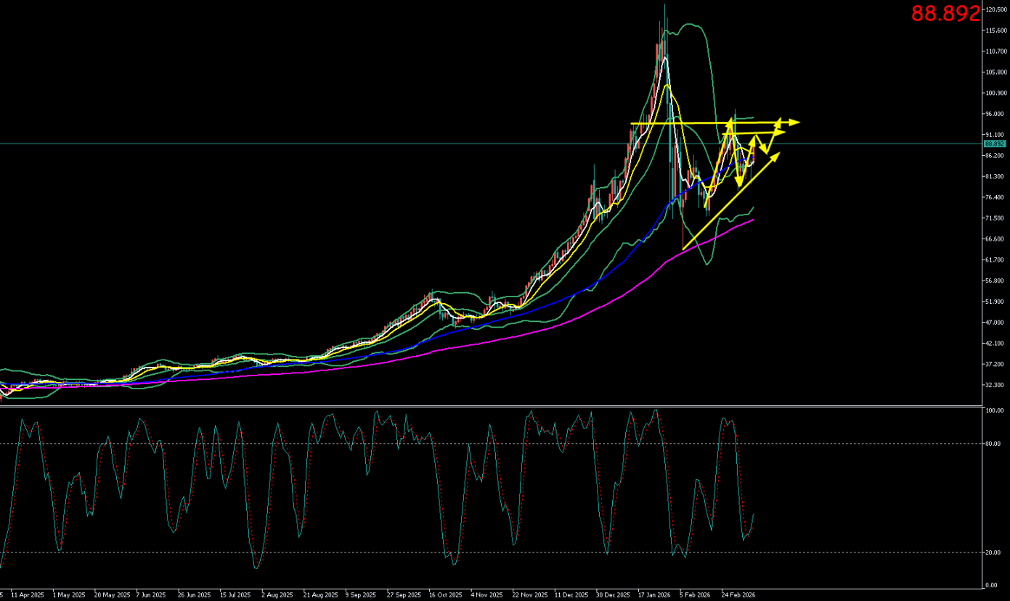Click the oscillator 0.00 scale label
1010x601 pixels.
coord(991,585)
